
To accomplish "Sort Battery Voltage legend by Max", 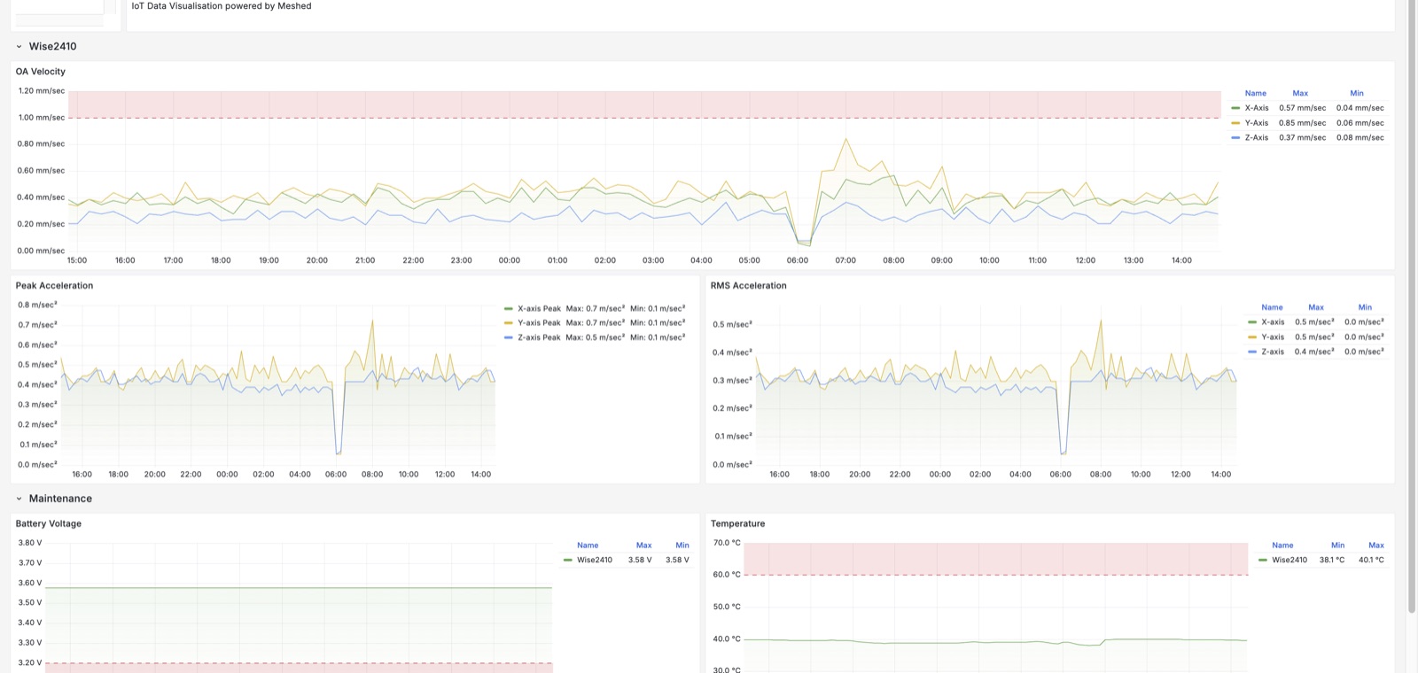I will (x=643, y=546).
